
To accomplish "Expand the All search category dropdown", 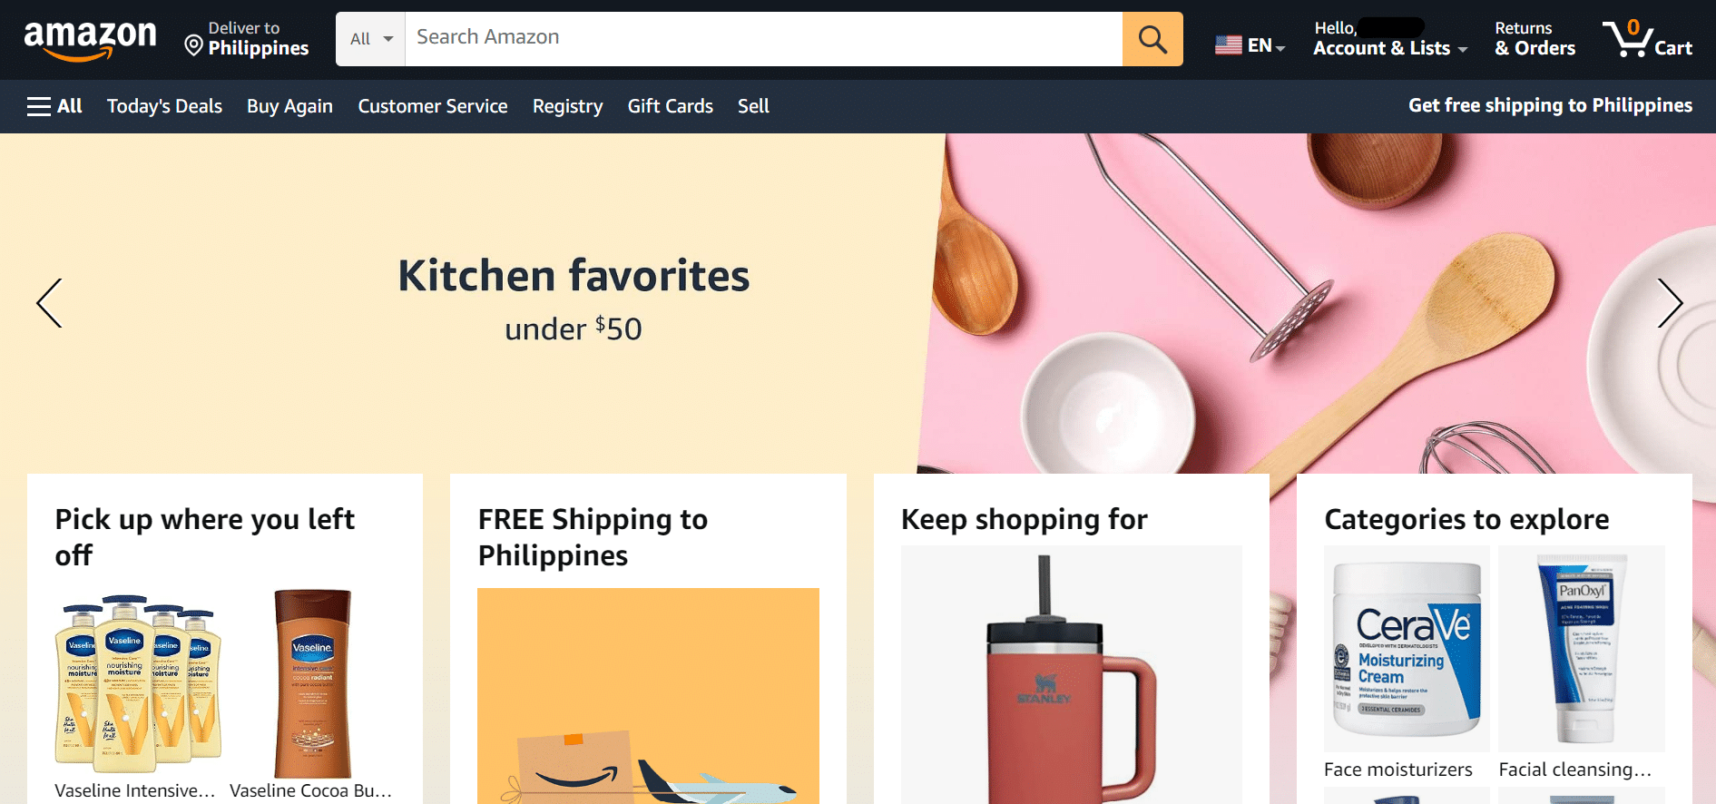I will click(x=371, y=39).
